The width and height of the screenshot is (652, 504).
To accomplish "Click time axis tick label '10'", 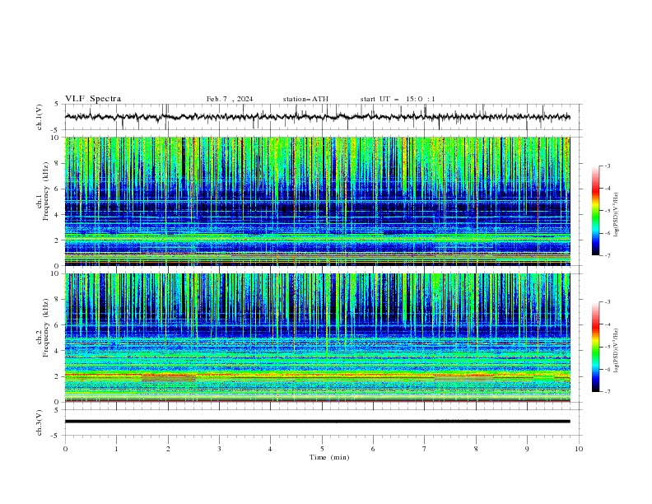I will pyautogui.click(x=579, y=449).
